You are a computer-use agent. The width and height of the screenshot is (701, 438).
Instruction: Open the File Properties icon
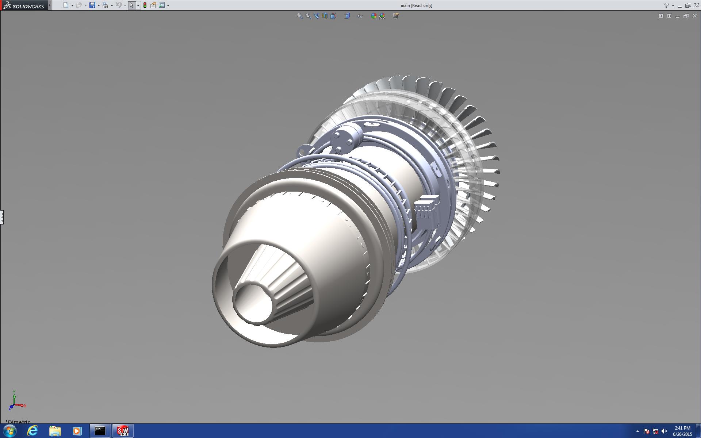[x=153, y=5]
